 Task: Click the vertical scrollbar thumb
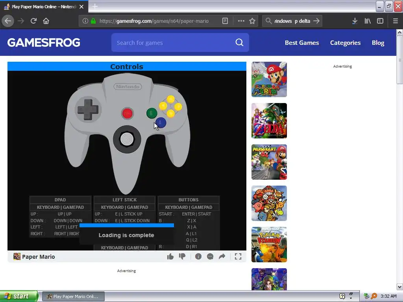[400, 60]
